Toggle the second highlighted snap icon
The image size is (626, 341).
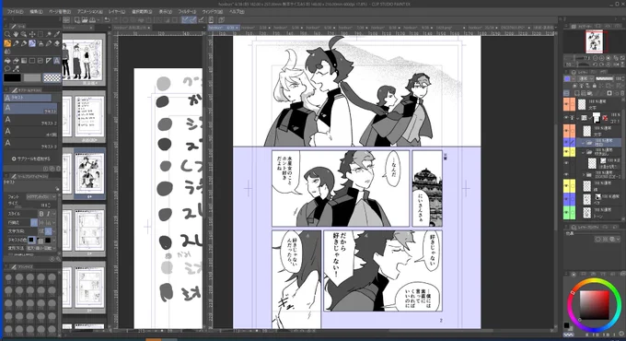[x=192, y=19]
